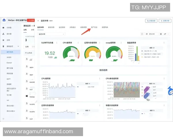Open more menu on CPU单核使用率 chart
Screen dimensions: 173x139
[164, 78]
